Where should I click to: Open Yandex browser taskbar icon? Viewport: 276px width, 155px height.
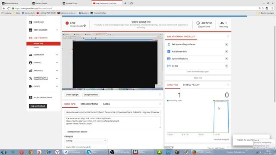[x=57, y=152]
